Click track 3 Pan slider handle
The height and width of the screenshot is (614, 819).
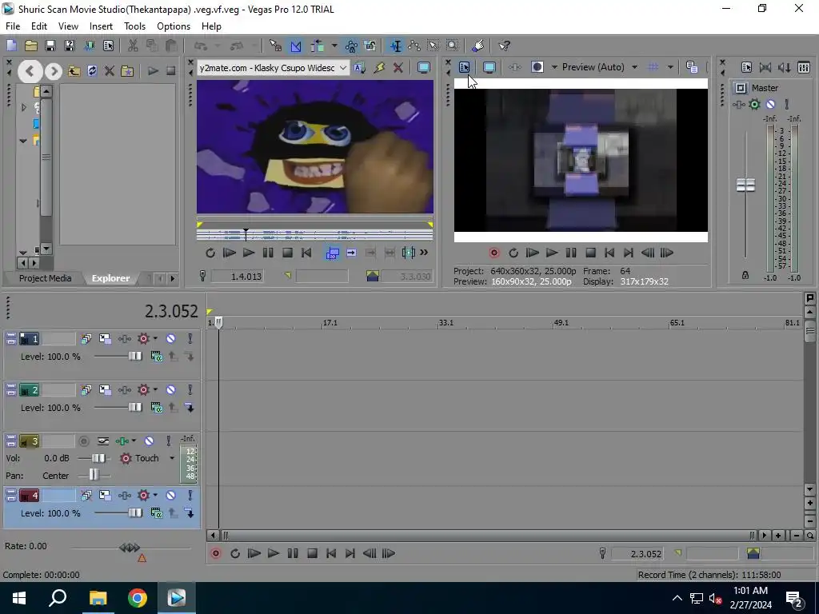pyautogui.click(x=94, y=475)
